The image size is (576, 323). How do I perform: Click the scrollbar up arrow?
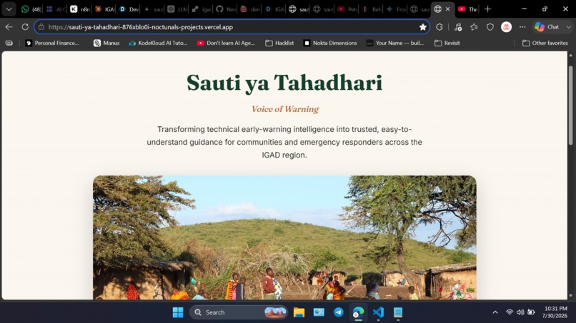[570, 55]
